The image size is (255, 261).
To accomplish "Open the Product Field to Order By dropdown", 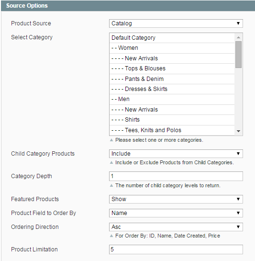I will click(176, 213).
